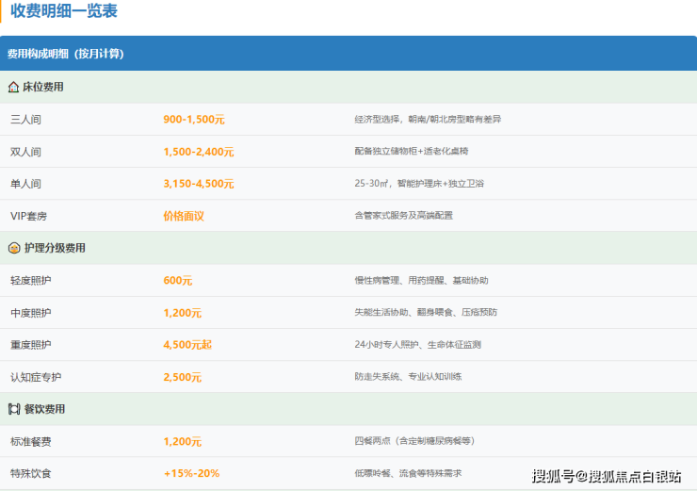Click the nursing icon beside 护理分级费用

[13, 248]
